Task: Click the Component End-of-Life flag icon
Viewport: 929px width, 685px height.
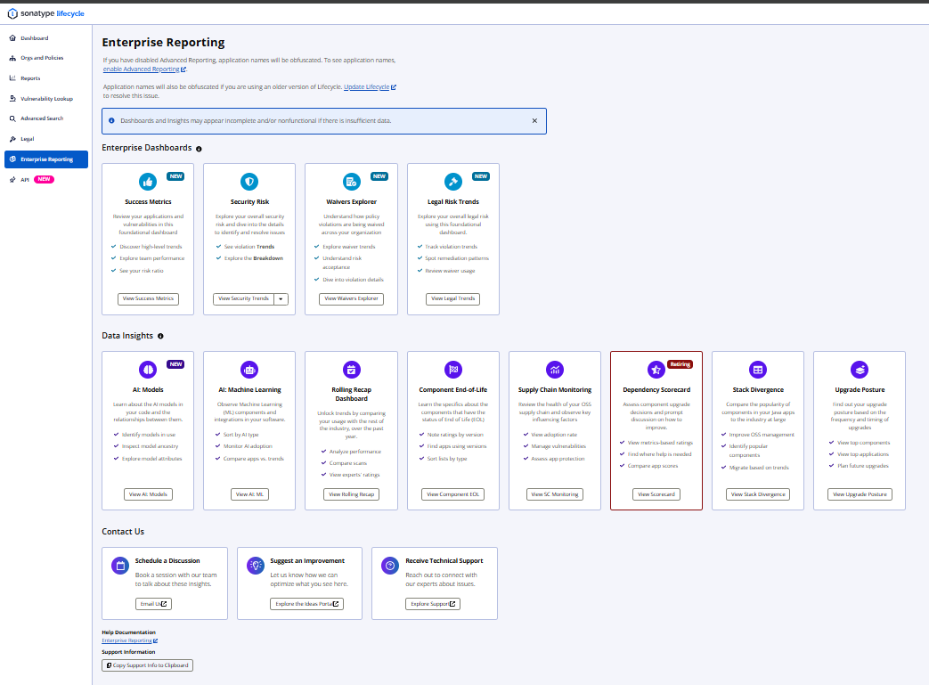Action: point(453,370)
